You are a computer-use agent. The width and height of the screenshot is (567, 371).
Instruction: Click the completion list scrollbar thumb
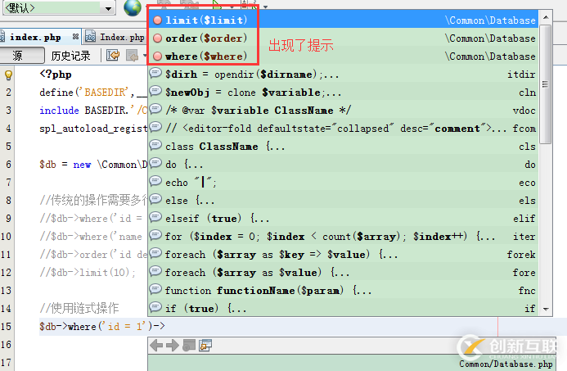click(545, 84)
